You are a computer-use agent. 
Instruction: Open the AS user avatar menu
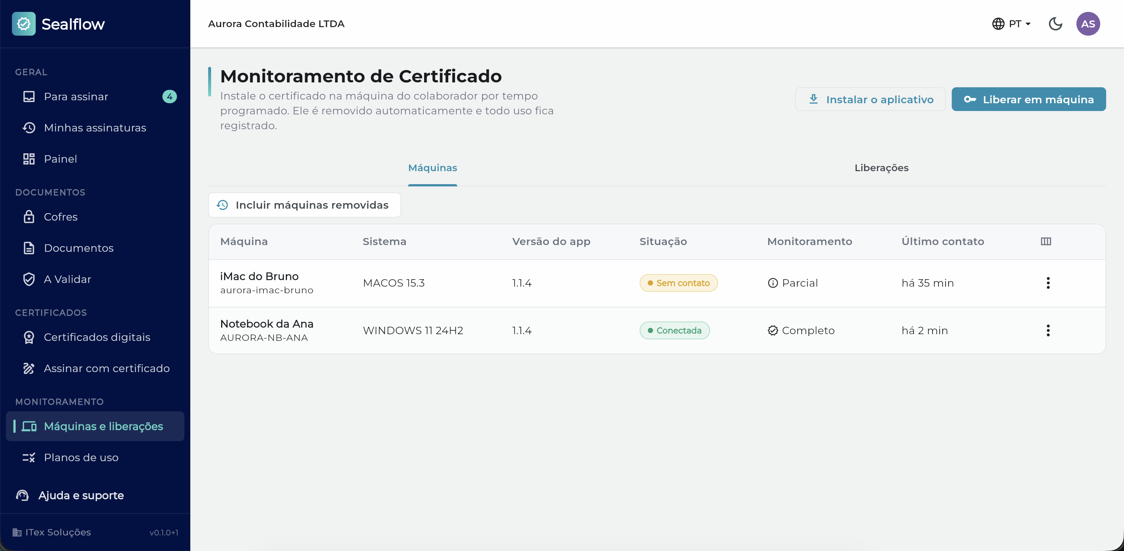(x=1088, y=23)
